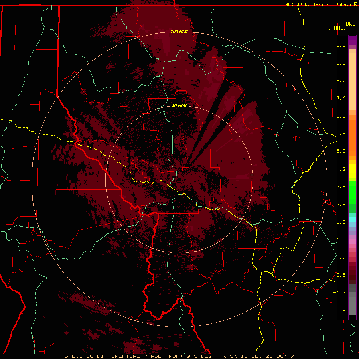Click the 00:47 timestamp
359x359 pixels.
285,356
